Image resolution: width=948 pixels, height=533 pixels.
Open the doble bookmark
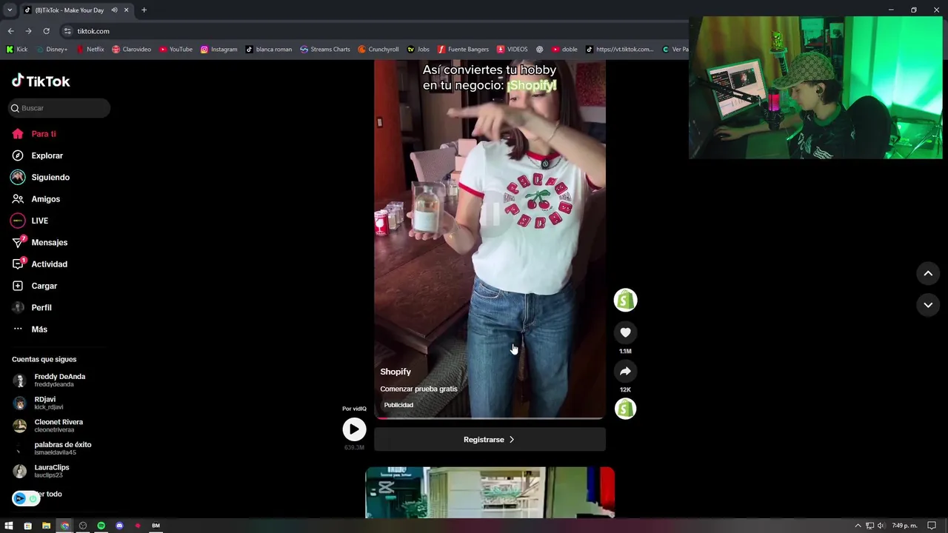click(x=564, y=50)
